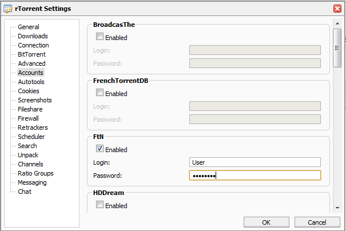Click the Cancel button

[316, 222]
